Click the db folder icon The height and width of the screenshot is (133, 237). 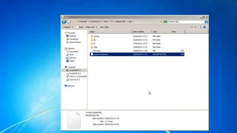point(91,40)
